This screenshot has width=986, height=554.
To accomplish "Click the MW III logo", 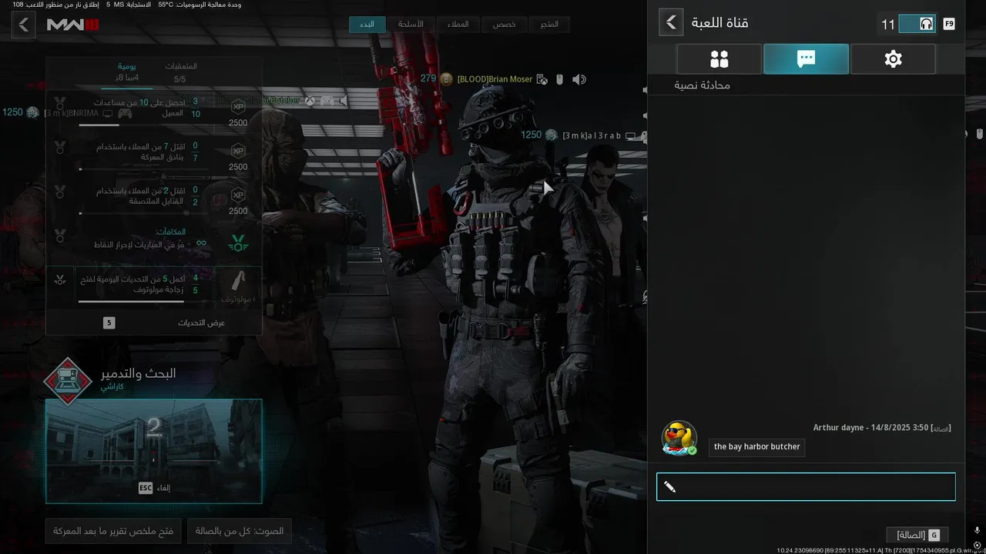I will coord(73,25).
